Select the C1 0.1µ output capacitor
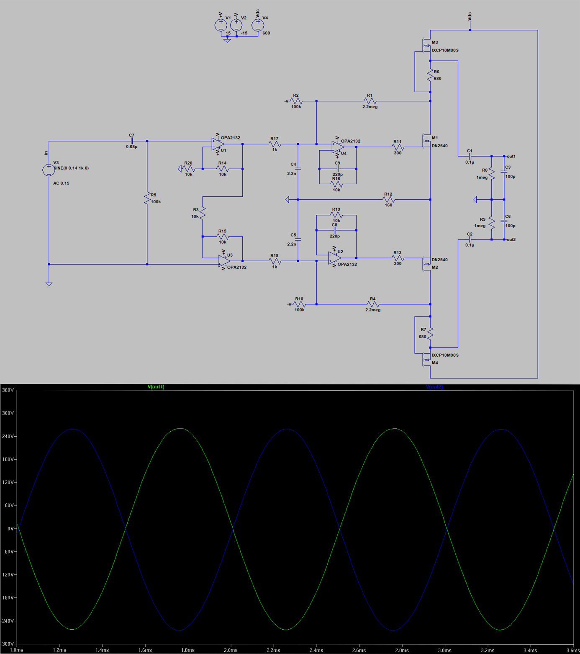The height and width of the screenshot is (654, 580). pyautogui.click(x=470, y=156)
